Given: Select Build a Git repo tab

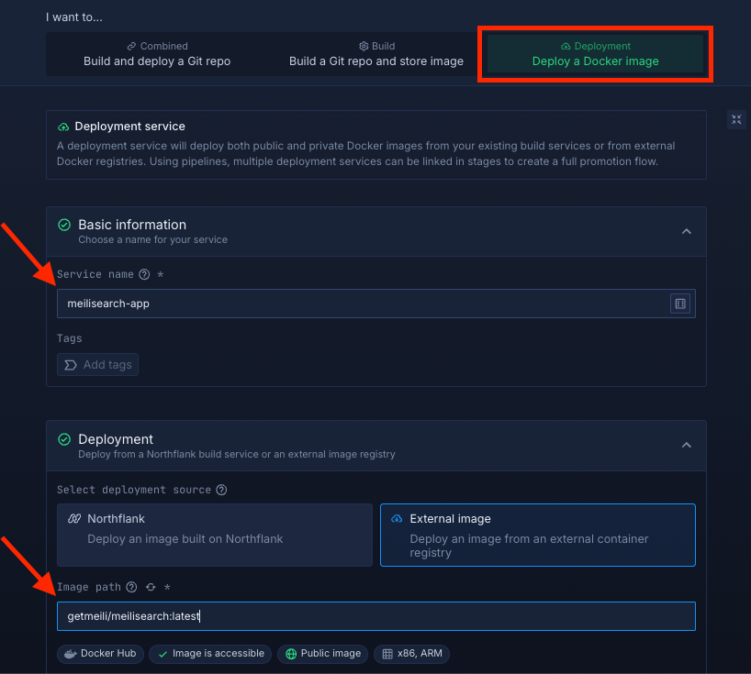Looking at the screenshot, I should pos(375,54).
